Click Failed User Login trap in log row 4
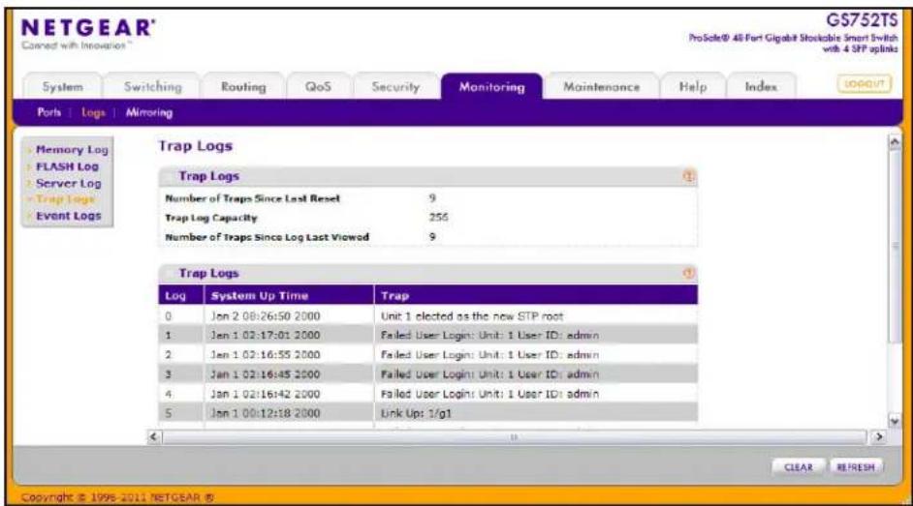 [x=489, y=394]
